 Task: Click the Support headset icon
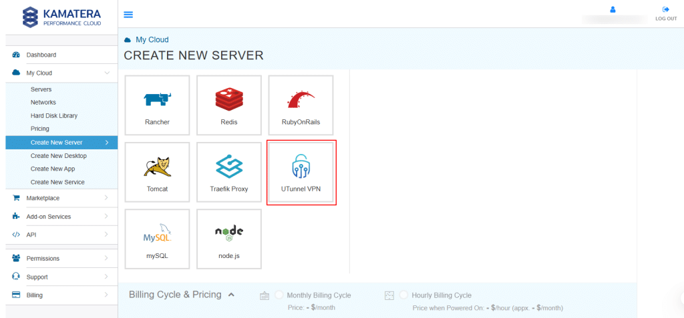[x=16, y=277]
